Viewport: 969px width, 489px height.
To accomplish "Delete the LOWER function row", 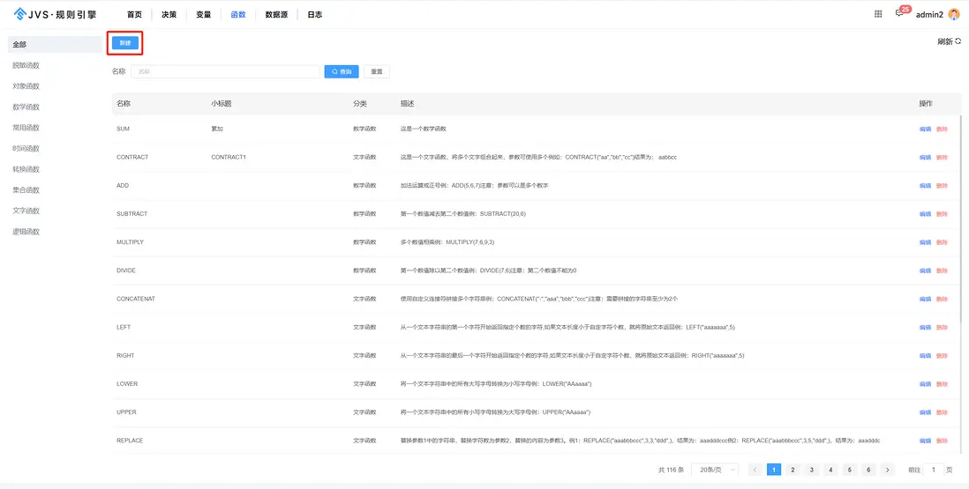I will pyautogui.click(x=942, y=384).
